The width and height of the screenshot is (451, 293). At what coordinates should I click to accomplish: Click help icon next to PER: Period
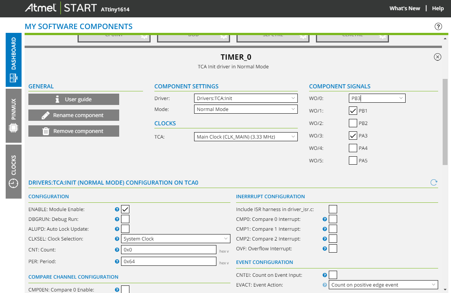(x=117, y=261)
